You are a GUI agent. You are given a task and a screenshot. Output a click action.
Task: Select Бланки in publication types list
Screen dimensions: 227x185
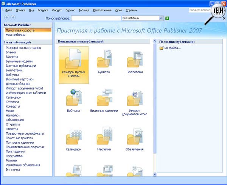tap(11, 52)
